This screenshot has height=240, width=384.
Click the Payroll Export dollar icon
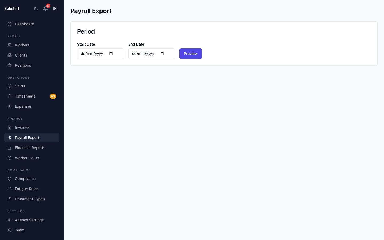point(10,138)
